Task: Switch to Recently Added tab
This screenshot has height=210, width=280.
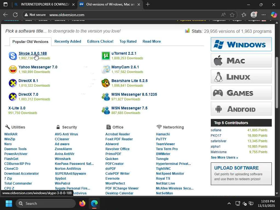Action: (68, 42)
